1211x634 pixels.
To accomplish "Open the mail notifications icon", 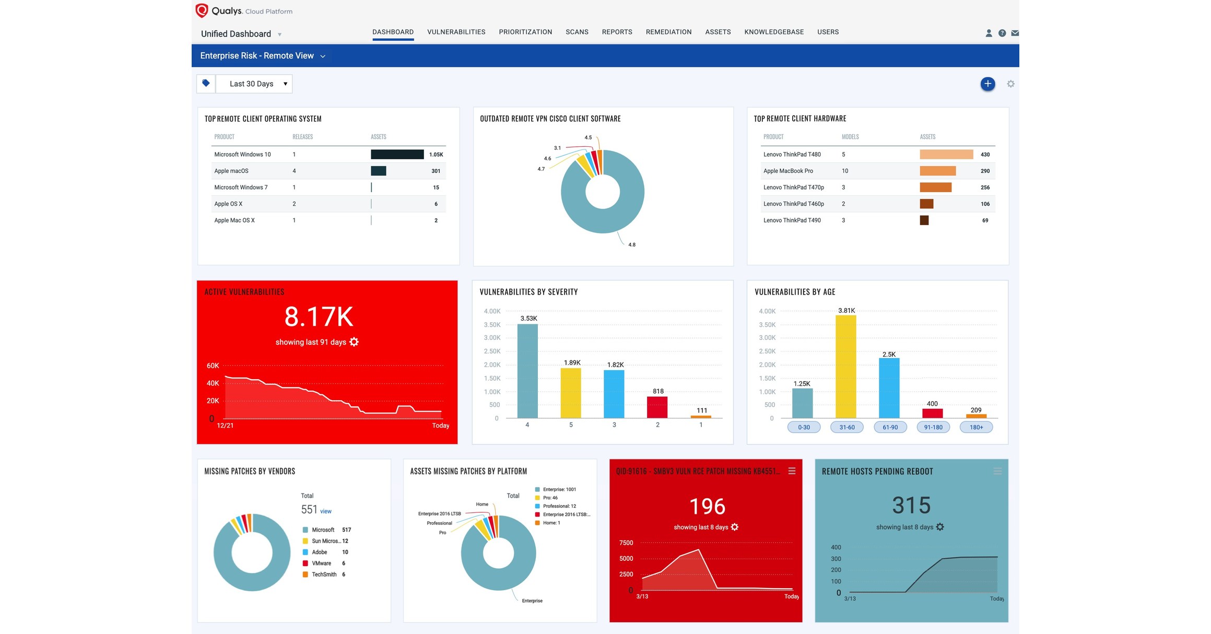I will point(1015,32).
